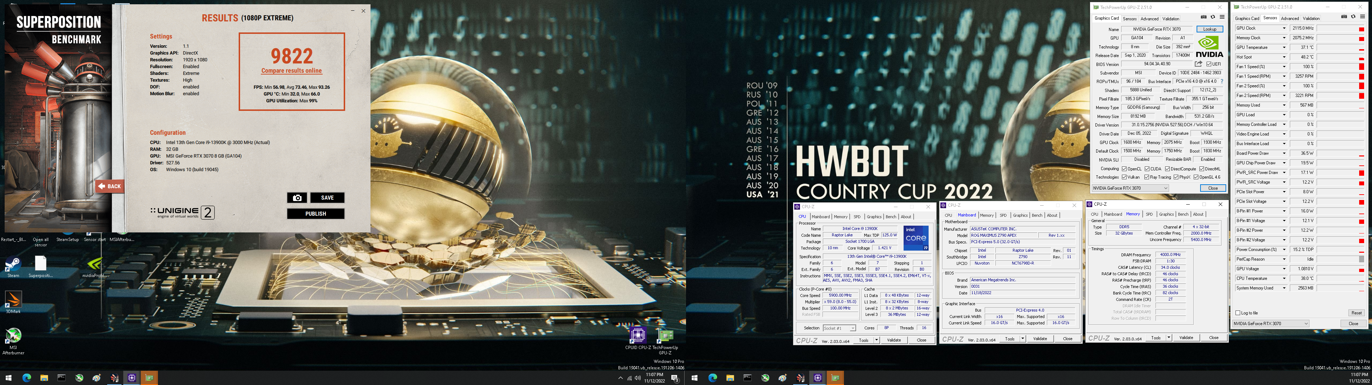The height and width of the screenshot is (385, 1372).
Task: Open 3DMark desktop shortcut
Action: 13,303
